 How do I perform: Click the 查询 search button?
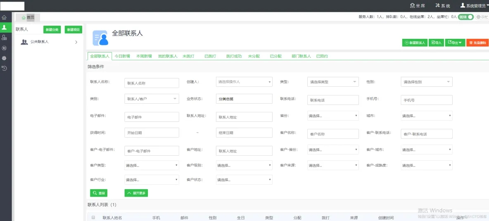pos(99,193)
